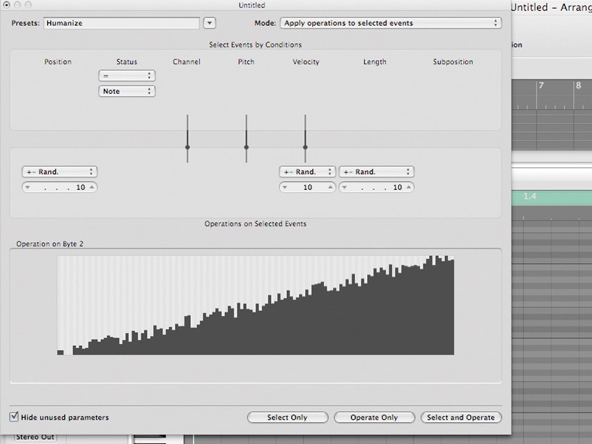
Task: Click the Velocity value field showing 10
Action: [x=307, y=187]
